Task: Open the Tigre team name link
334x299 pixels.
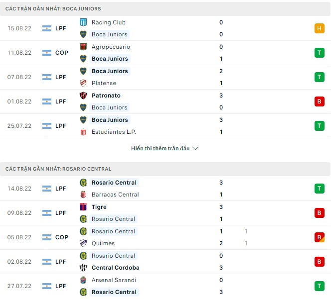Action: pyautogui.click(x=99, y=207)
